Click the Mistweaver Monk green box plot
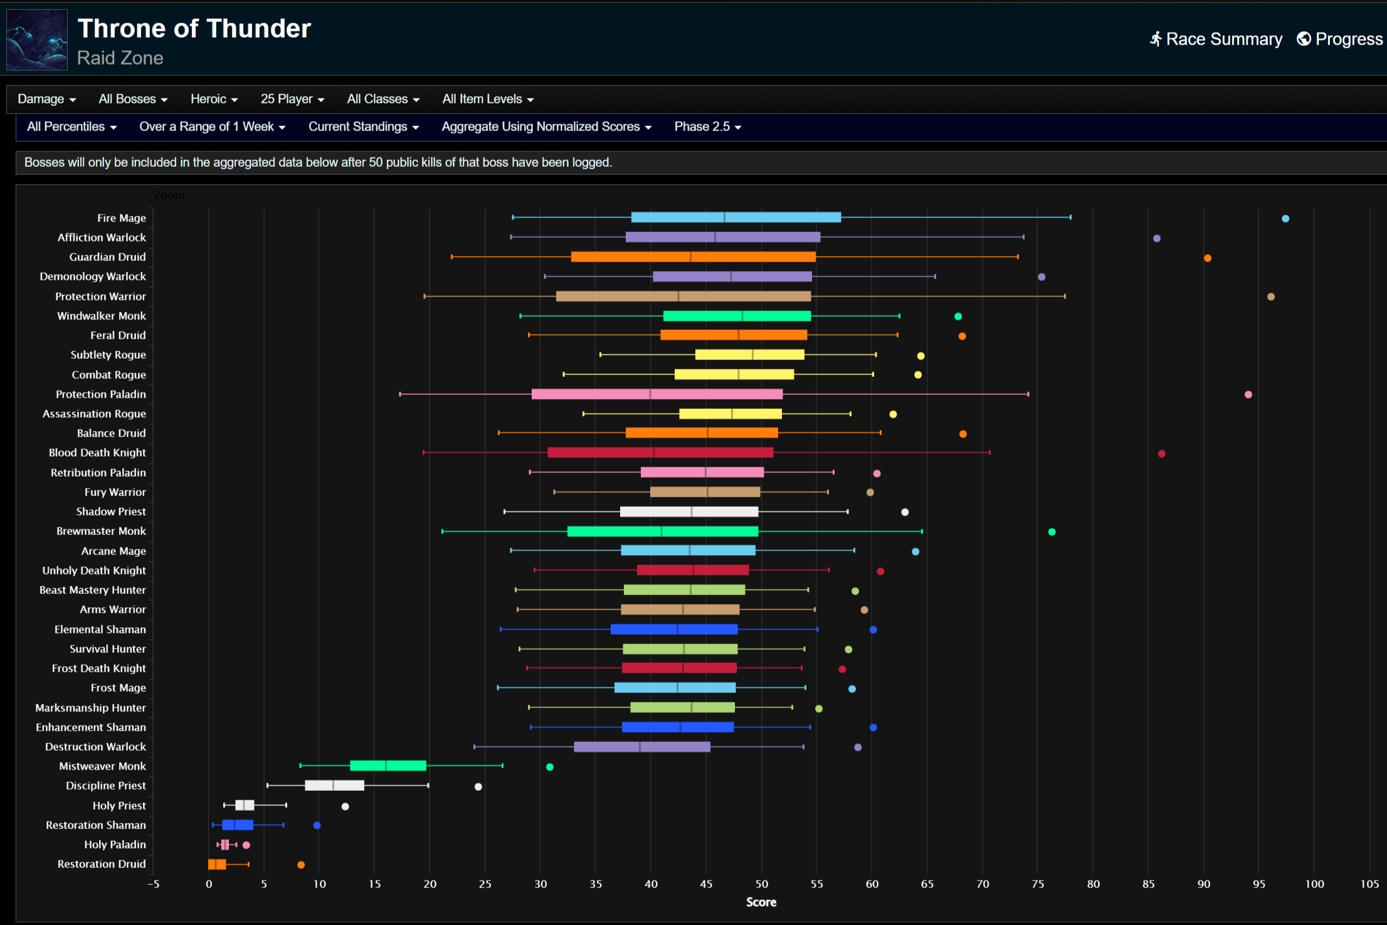1387x925 pixels. click(x=388, y=766)
